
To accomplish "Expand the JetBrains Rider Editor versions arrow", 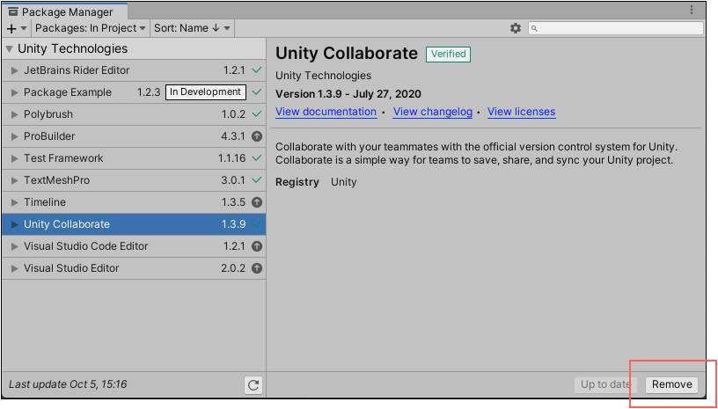I will tap(14, 70).
